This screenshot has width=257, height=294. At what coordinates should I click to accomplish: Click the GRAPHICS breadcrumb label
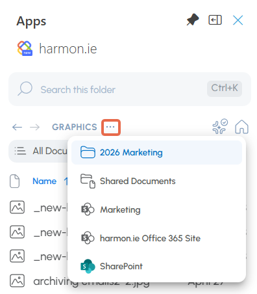tap(75, 127)
